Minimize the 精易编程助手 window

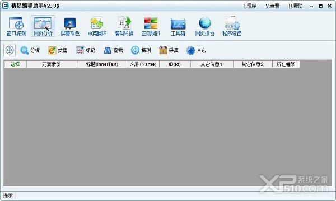311,6
